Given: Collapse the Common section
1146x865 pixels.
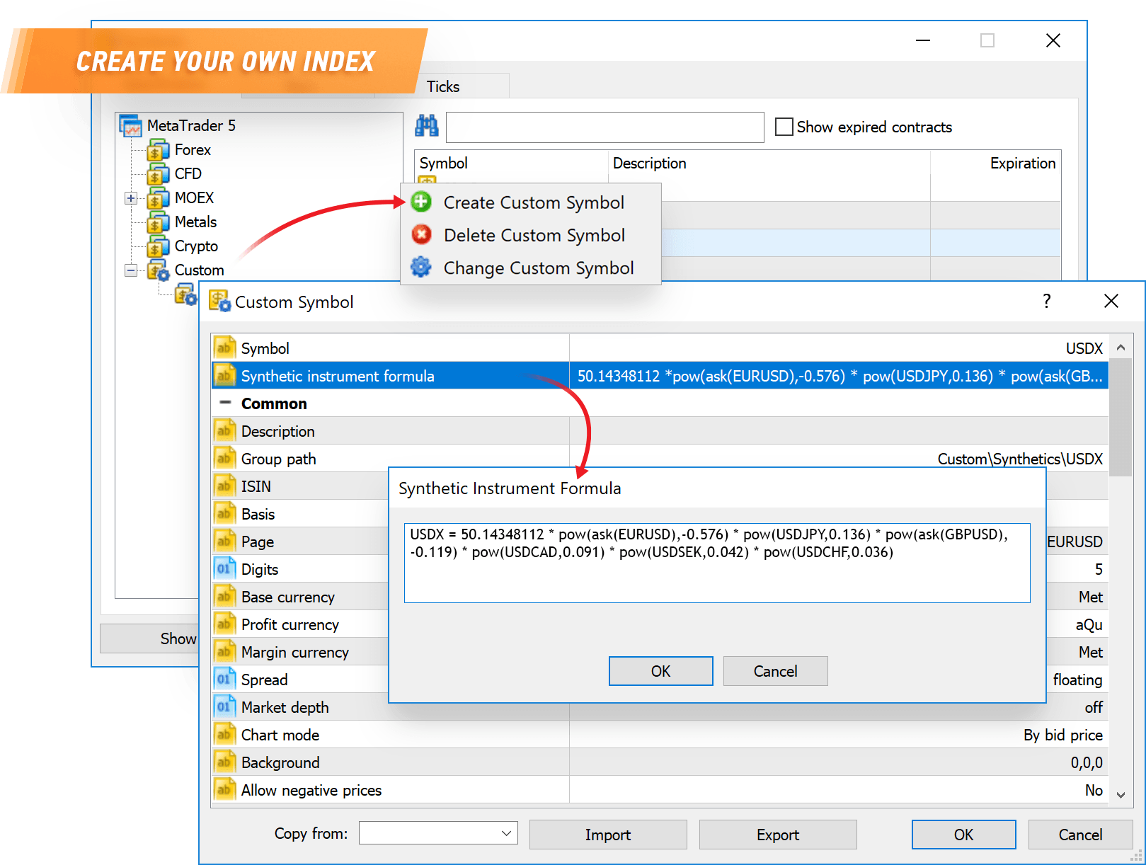Looking at the screenshot, I should click(x=225, y=403).
